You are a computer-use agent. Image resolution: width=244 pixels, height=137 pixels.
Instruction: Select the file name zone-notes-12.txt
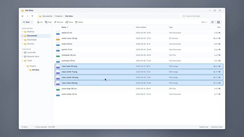coord(69,94)
